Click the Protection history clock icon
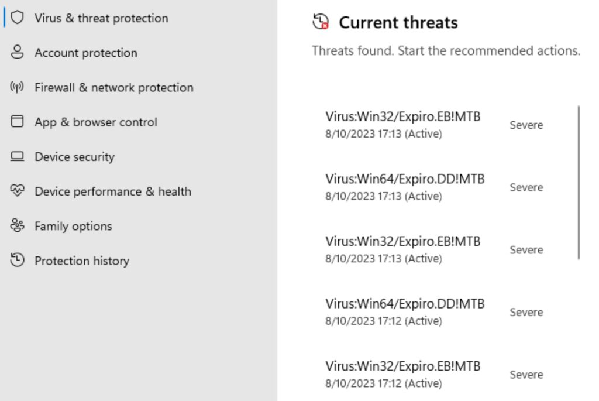 [x=18, y=261]
